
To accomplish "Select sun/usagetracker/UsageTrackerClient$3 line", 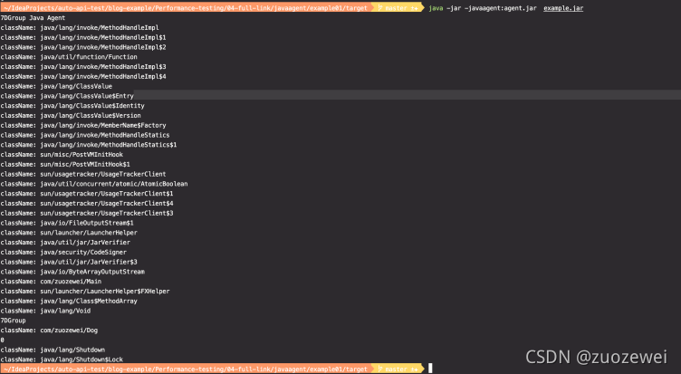I will click(x=87, y=214).
